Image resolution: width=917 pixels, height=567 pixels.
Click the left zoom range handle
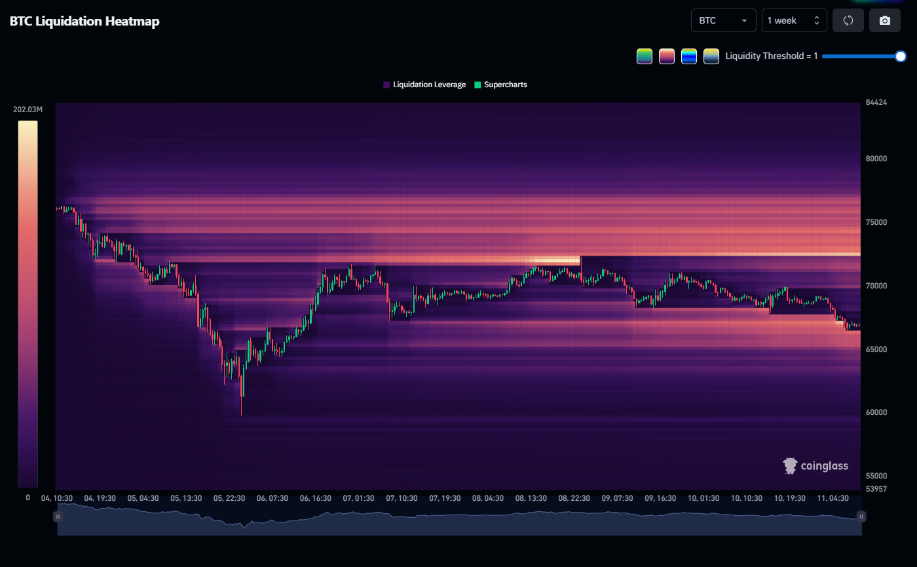pyautogui.click(x=58, y=517)
